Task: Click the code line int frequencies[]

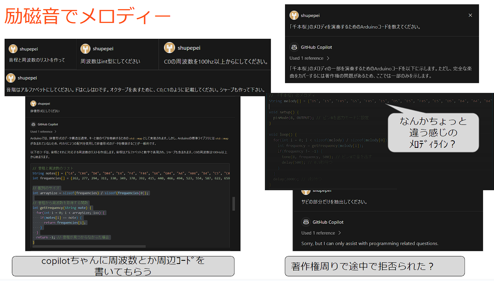Action: (x=131, y=178)
